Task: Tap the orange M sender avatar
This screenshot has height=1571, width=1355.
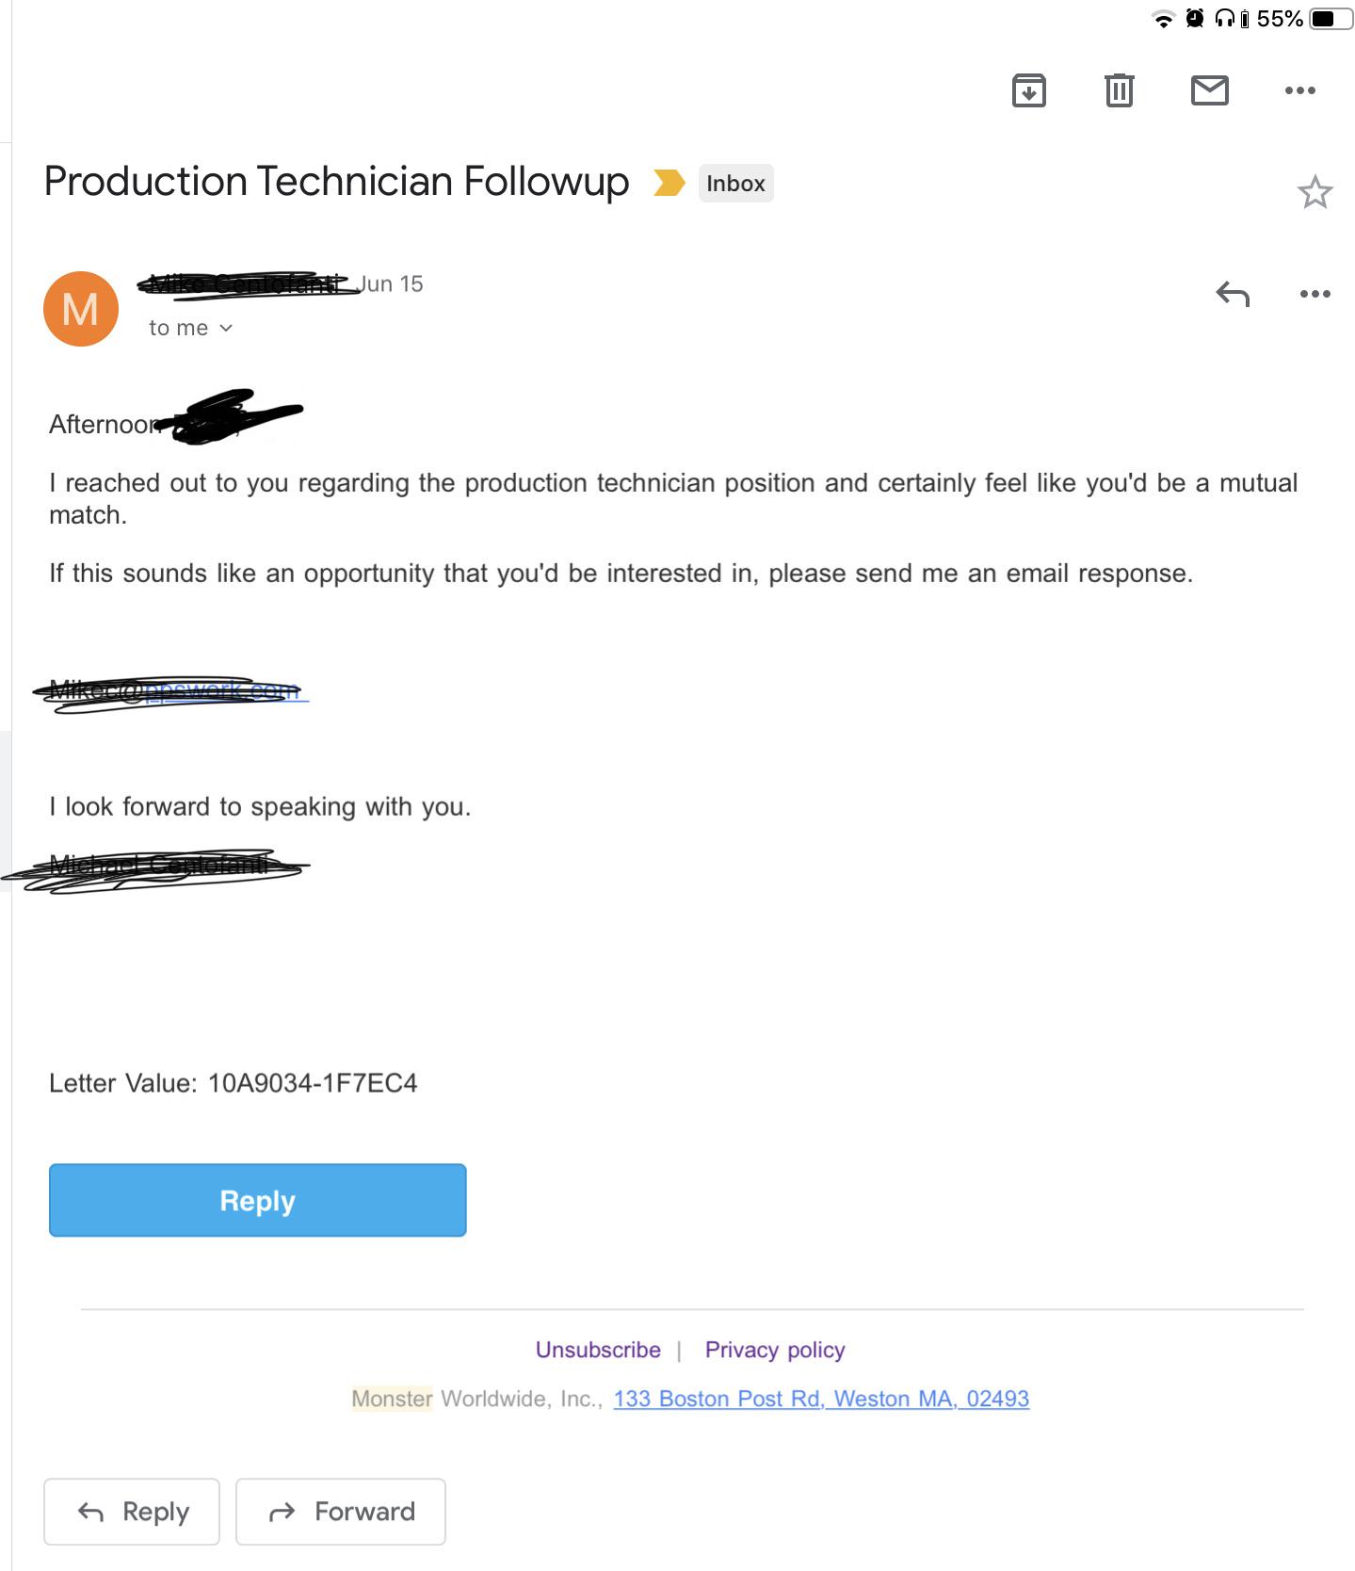Action: point(81,309)
